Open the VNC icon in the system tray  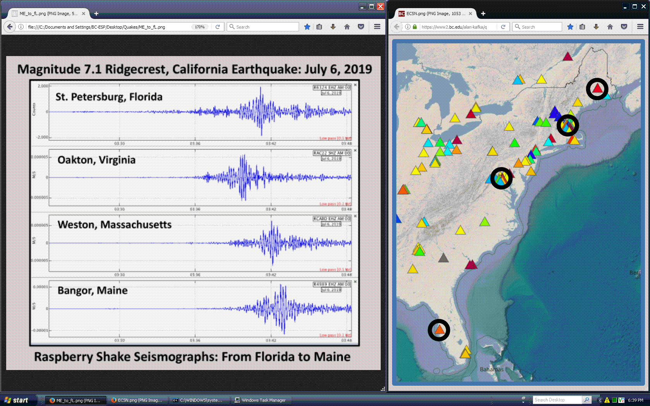[x=620, y=399]
